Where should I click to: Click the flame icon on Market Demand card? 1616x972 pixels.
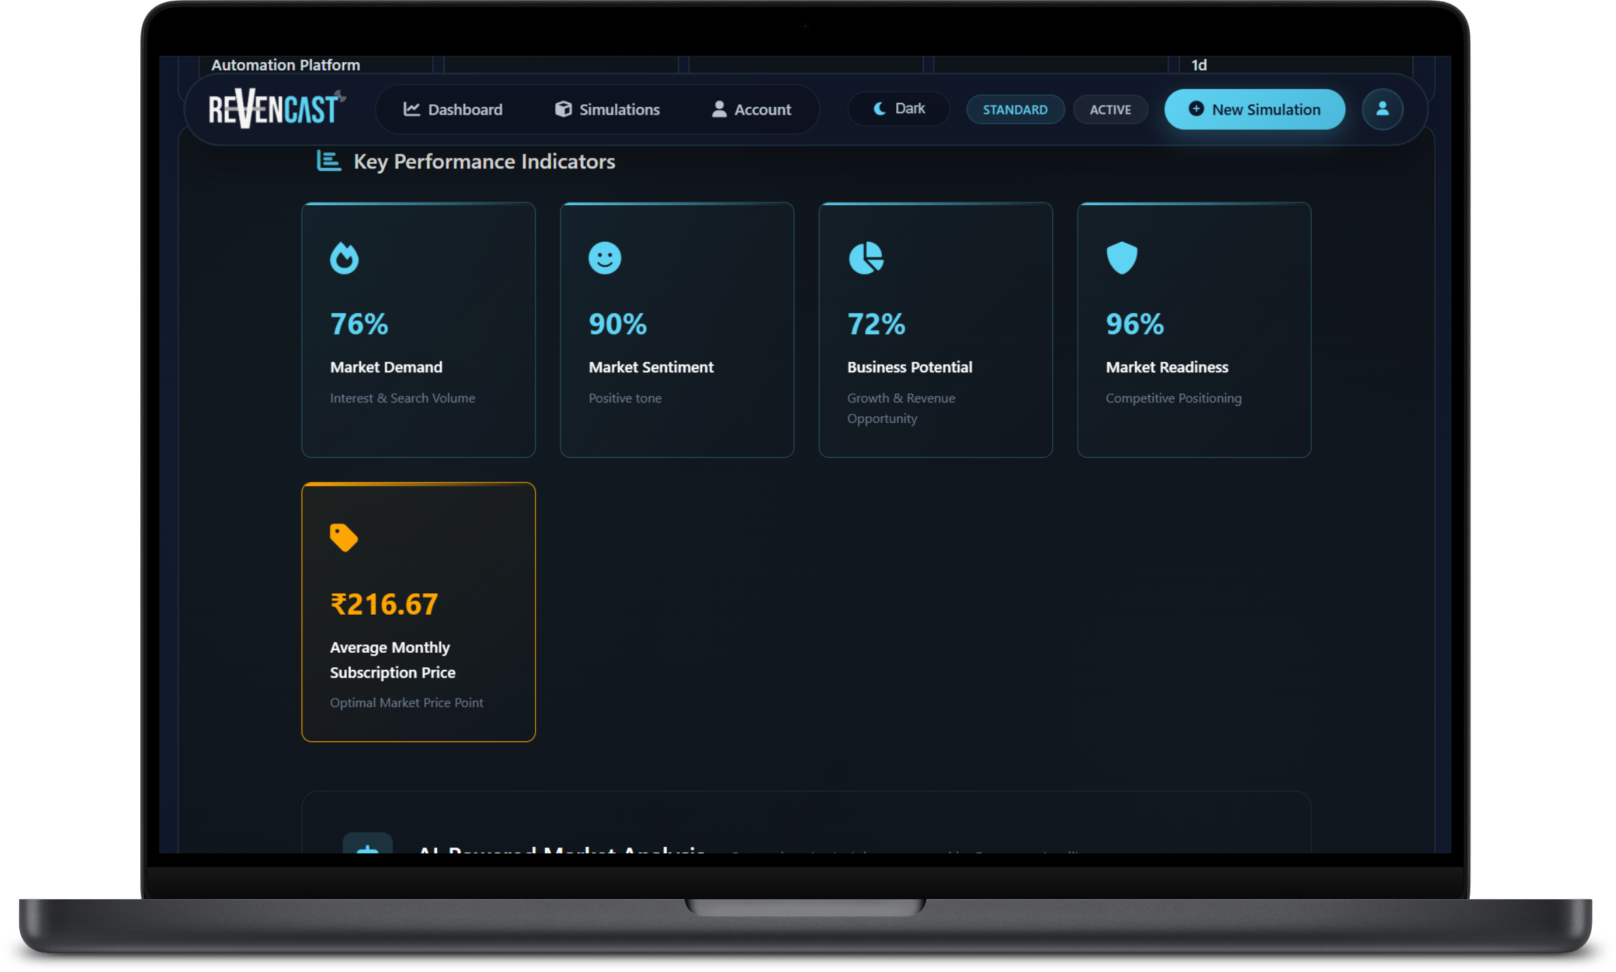click(x=345, y=258)
